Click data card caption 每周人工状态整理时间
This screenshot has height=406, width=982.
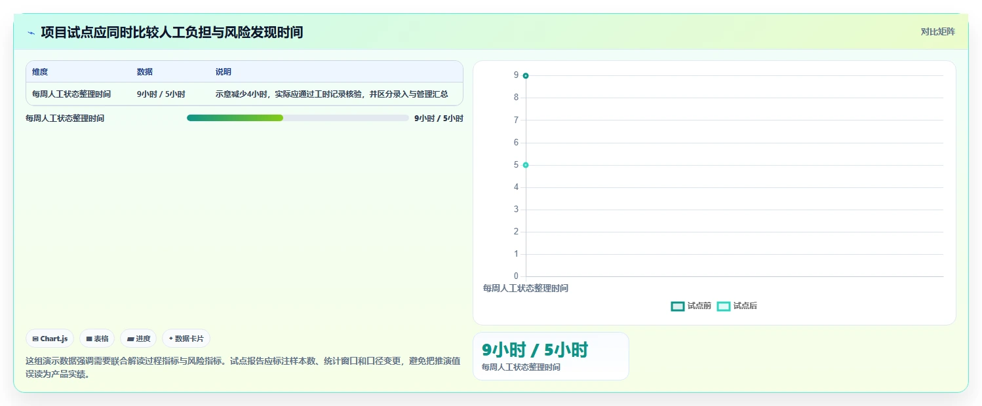click(x=520, y=367)
